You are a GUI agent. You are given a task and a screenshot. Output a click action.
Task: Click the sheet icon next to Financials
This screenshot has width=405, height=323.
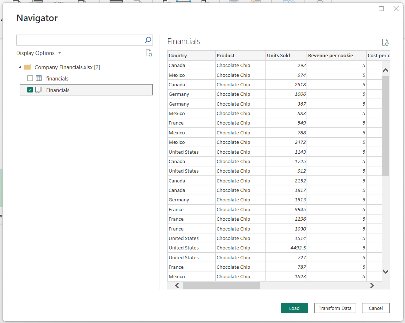pos(39,90)
